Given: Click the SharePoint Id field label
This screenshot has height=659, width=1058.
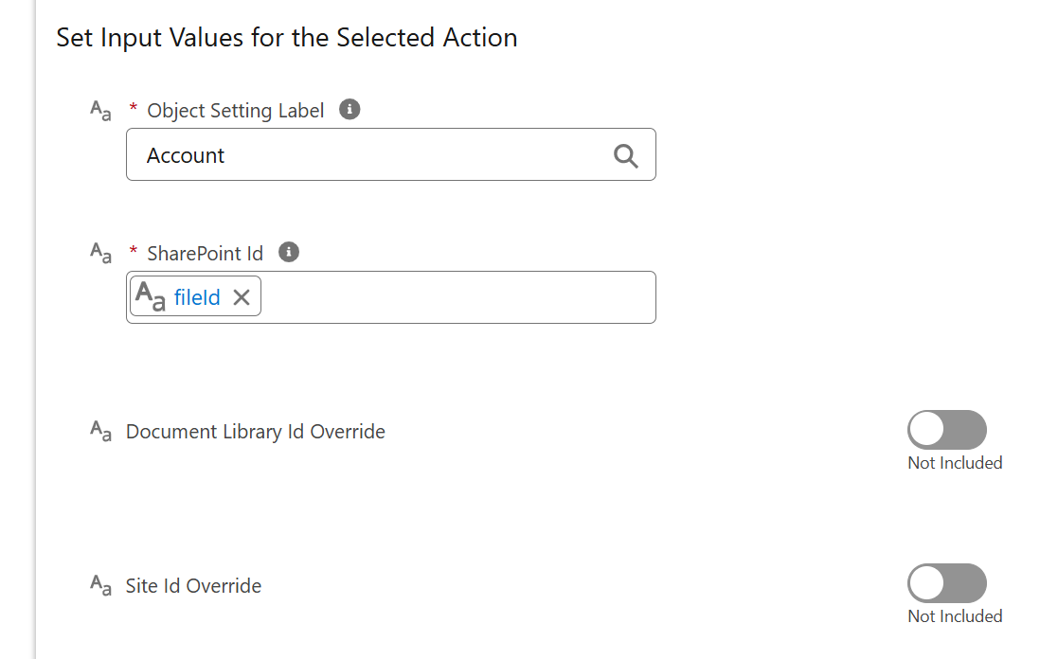Looking at the screenshot, I should [206, 254].
